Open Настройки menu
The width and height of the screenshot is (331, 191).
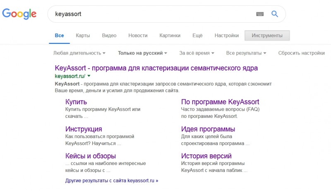point(226,36)
